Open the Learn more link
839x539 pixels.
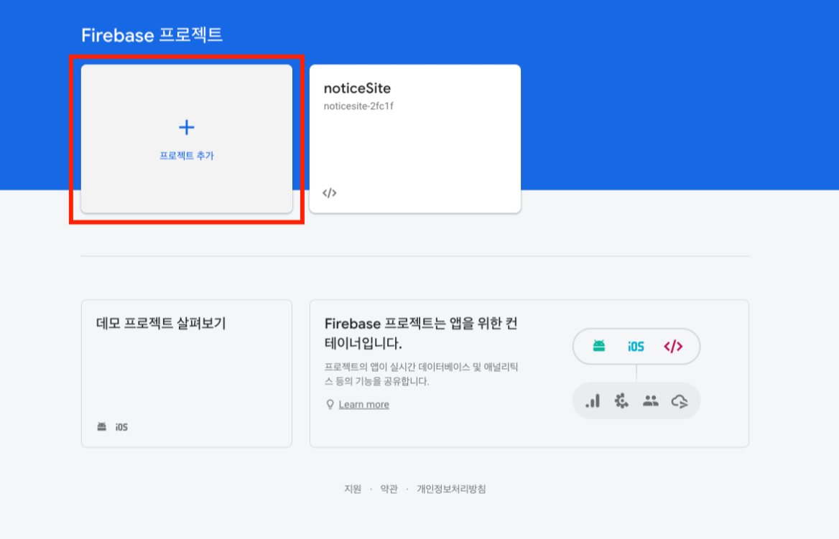coord(364,404)
